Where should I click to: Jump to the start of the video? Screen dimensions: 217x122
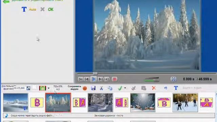pos(80,79)
